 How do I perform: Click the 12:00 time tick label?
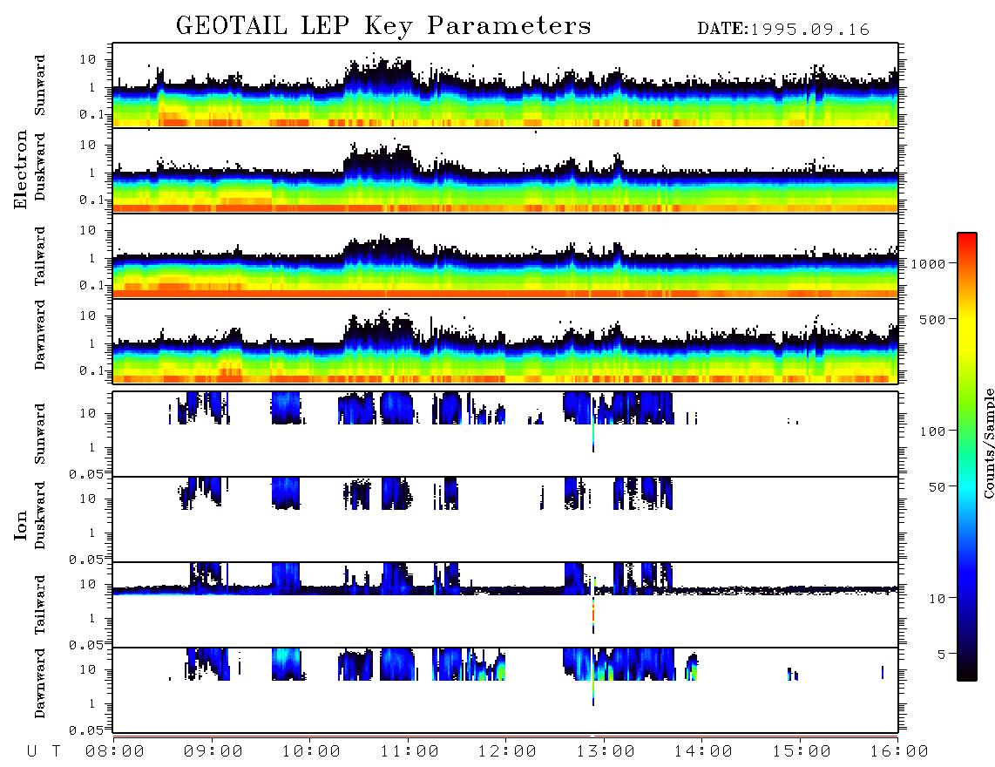508,751
